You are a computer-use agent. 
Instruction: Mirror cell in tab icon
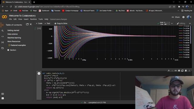point(182,71)
